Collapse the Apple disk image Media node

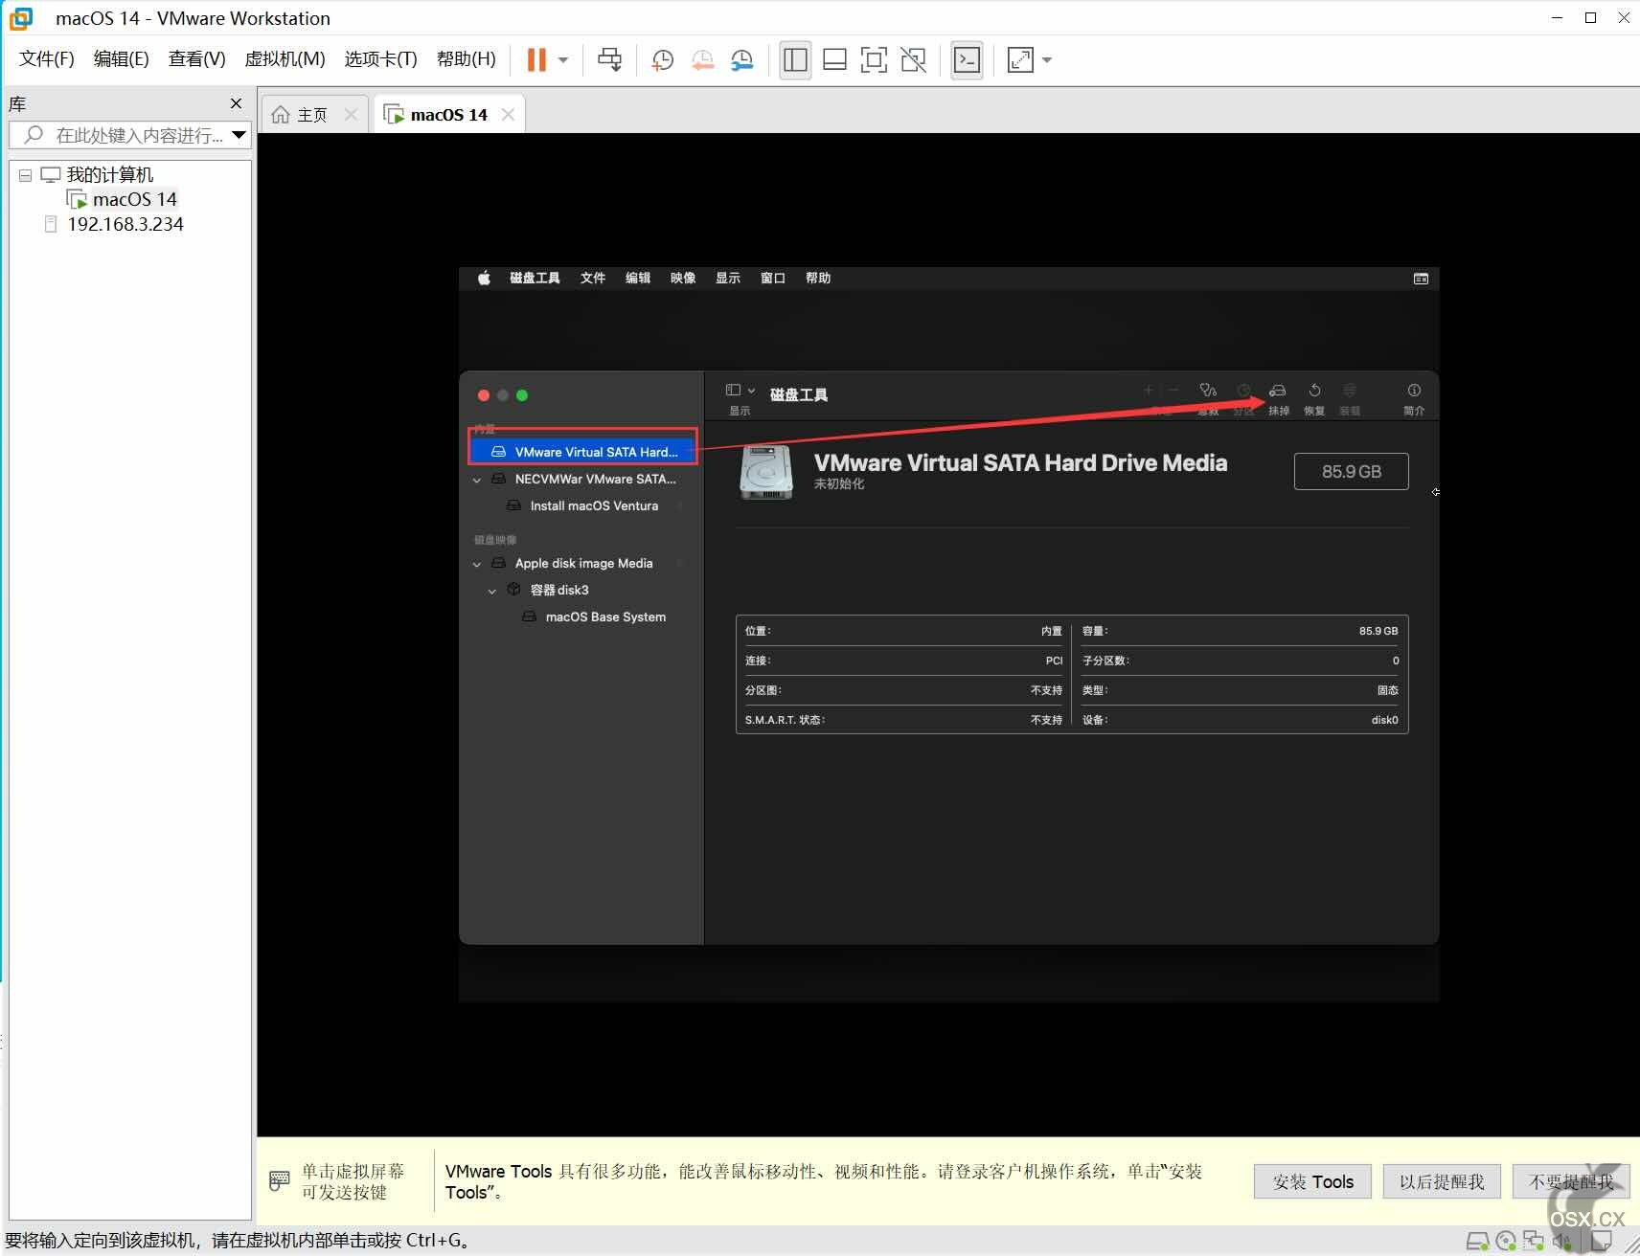pyautogui.click(x=477, y=564)
